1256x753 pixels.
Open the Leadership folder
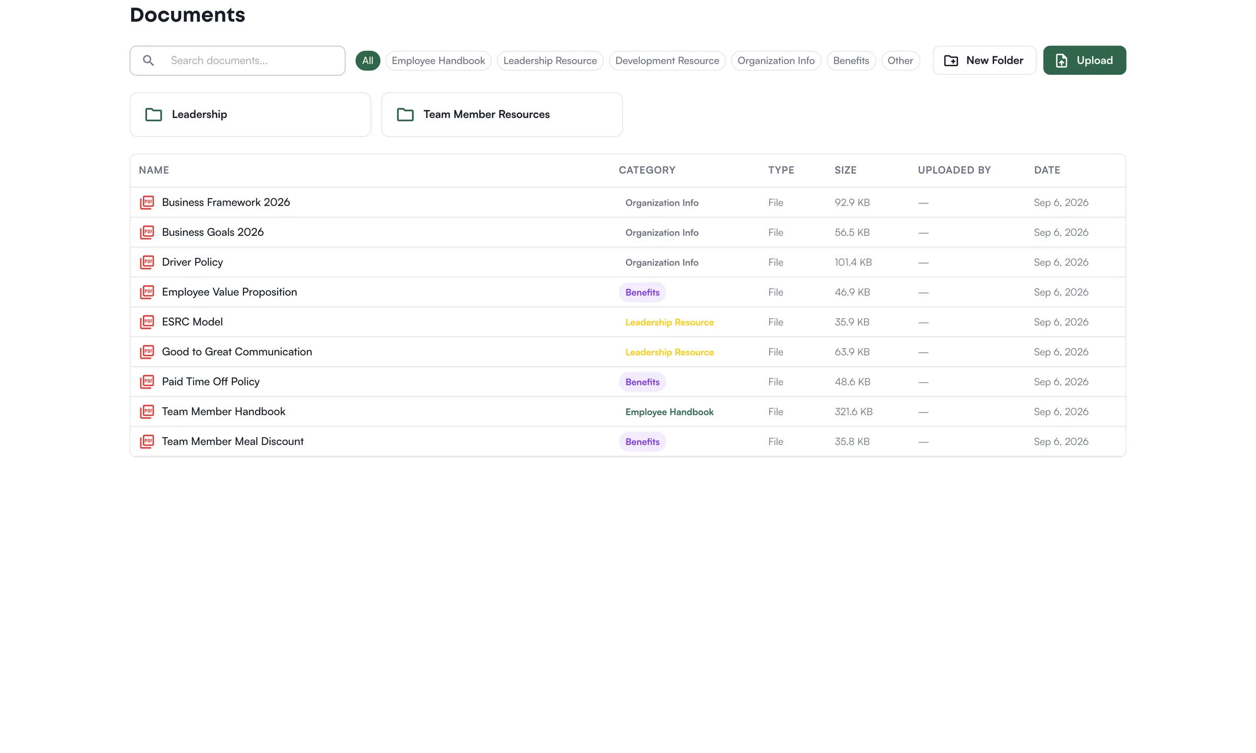pos(250,115)
